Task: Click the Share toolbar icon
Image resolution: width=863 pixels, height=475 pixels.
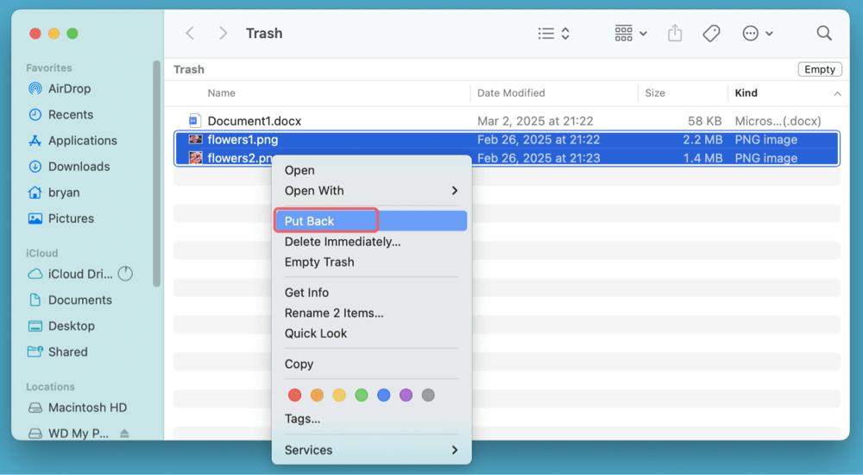Action: (675, 34)
